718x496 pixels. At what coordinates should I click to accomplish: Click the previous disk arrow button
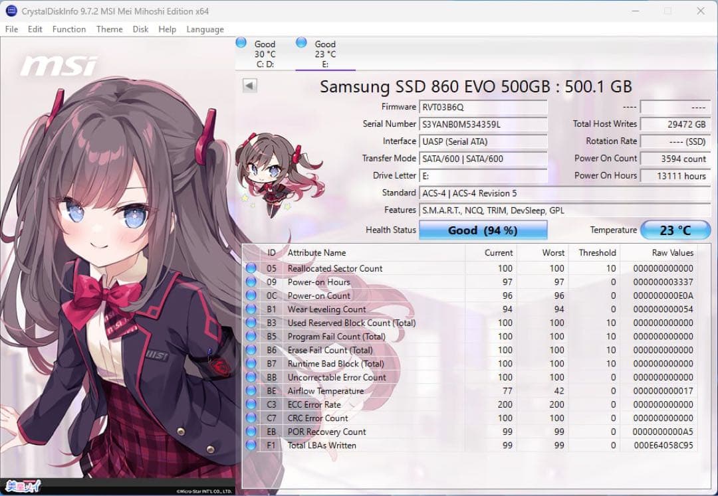pos(249,86)
